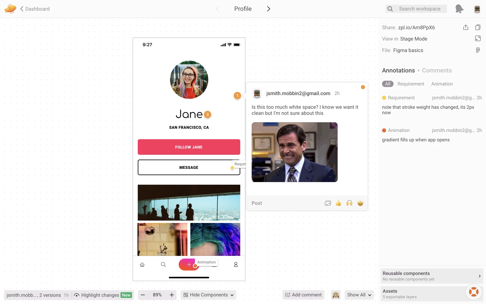The width and height of the screenshot is (486, 304).
Task: Click the share link upload icon
Action: (x=465, y=27)
